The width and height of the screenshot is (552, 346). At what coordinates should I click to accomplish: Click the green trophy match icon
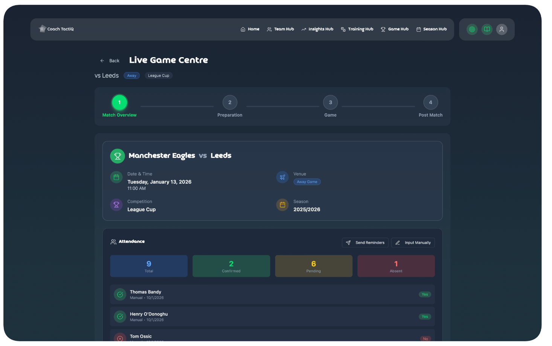pos(117,156)
